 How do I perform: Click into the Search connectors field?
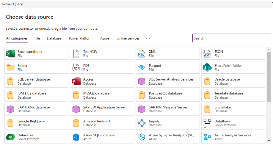(232, 38)
